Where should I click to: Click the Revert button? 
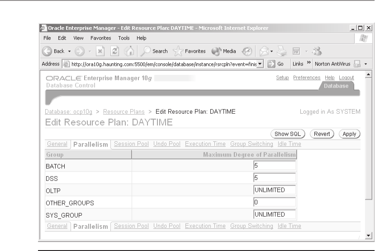pyautogui.click(x=322, y=134)
